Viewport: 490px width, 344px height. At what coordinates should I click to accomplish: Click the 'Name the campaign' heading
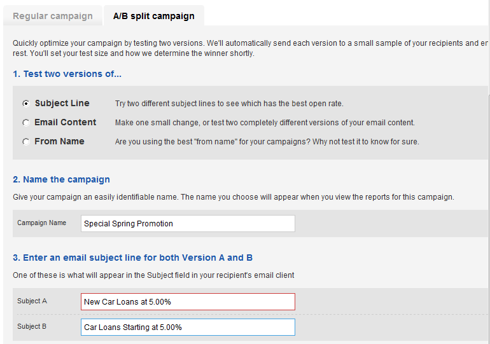[61, 179]
